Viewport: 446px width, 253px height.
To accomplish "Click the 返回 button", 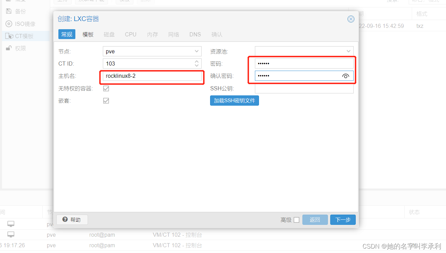I will click(315, 220).
